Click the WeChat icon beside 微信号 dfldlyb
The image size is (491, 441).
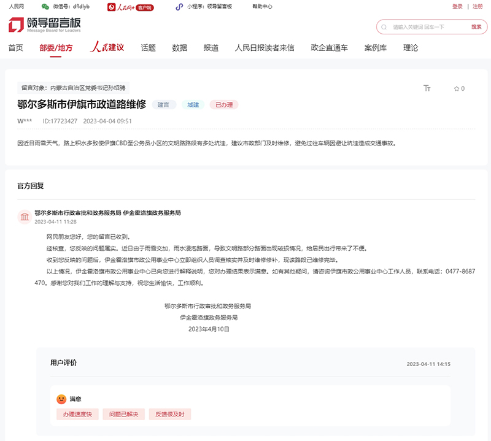coord(44,6)
